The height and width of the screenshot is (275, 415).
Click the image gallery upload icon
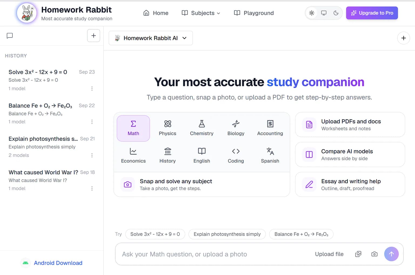(358, 254)
